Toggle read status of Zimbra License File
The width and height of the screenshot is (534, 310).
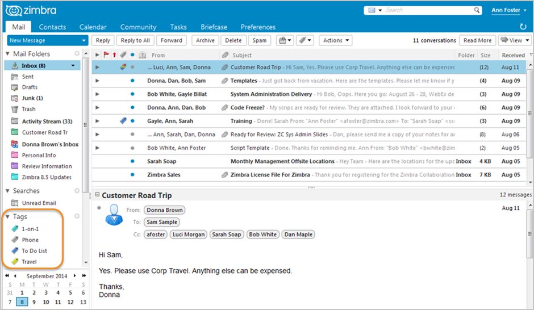point(132,174)
